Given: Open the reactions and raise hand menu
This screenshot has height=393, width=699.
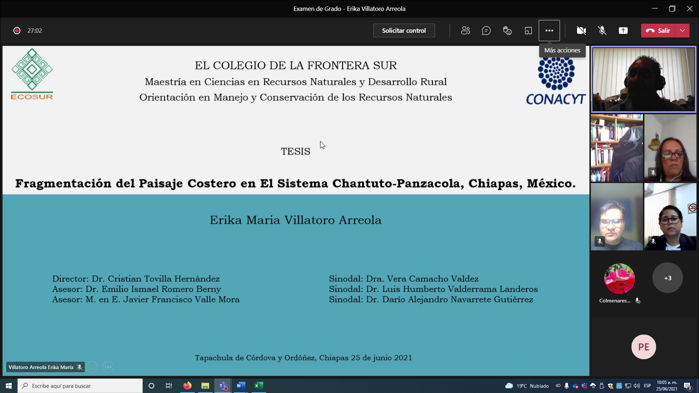Looking at the screenshot, I should point(508,31).
